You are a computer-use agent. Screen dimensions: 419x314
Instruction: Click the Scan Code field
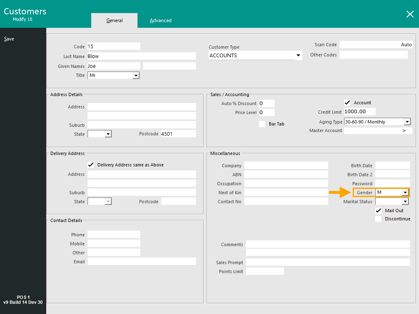376,45
